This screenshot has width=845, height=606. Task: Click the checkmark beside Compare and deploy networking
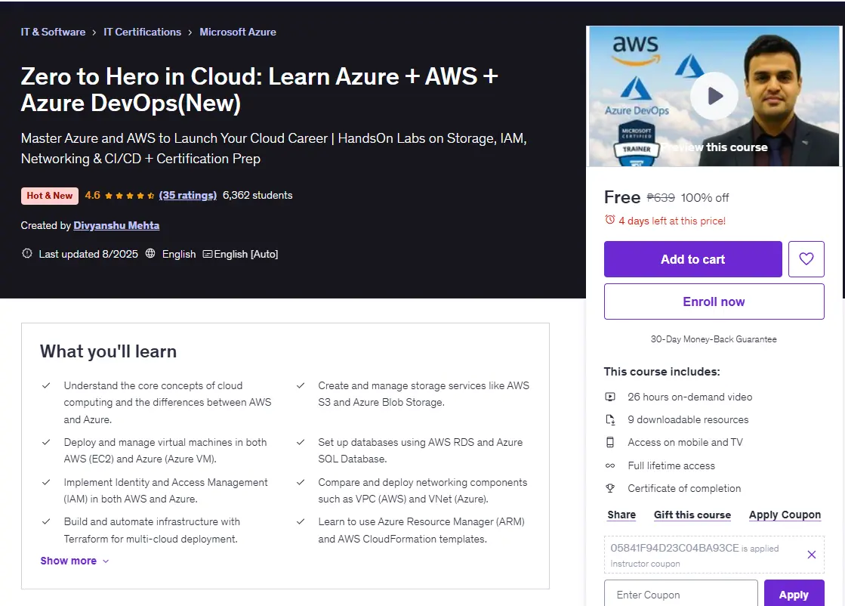(x=301, y=482)
